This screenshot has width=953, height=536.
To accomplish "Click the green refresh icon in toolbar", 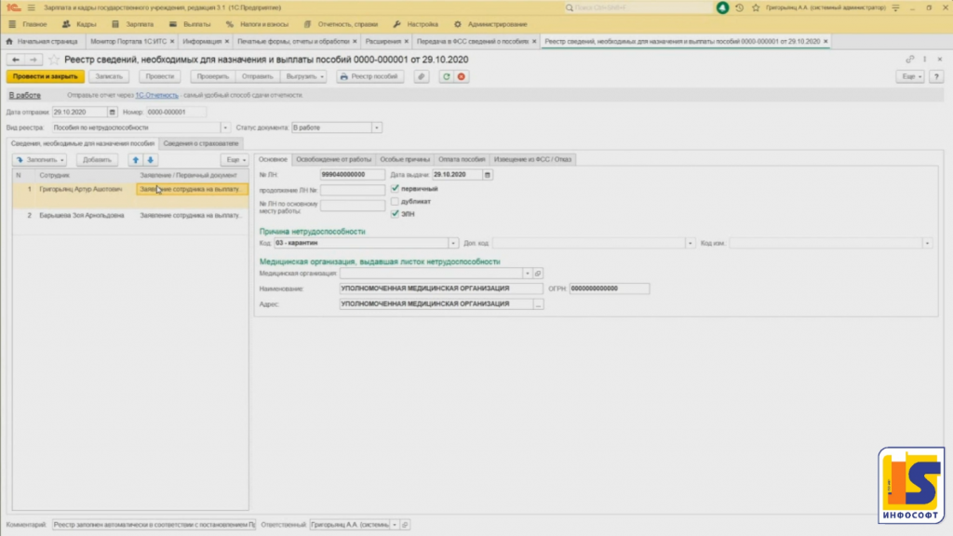I will [x=447, y=76].
